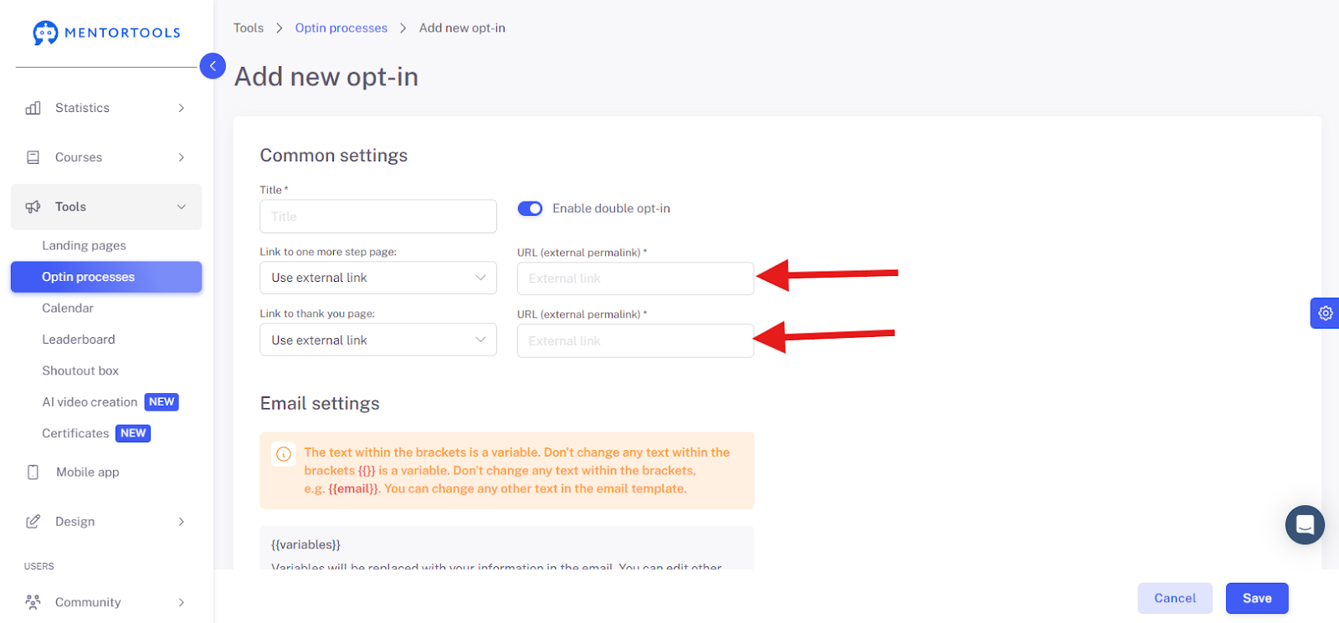Open Link to thank you page dropdown

(378, 340)
